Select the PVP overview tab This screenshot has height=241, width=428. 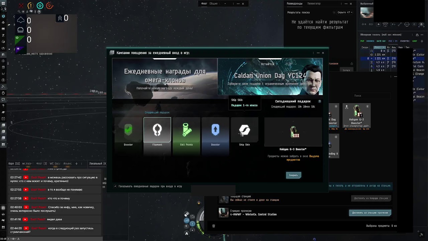pyautogui.click(x=362, y=41)
